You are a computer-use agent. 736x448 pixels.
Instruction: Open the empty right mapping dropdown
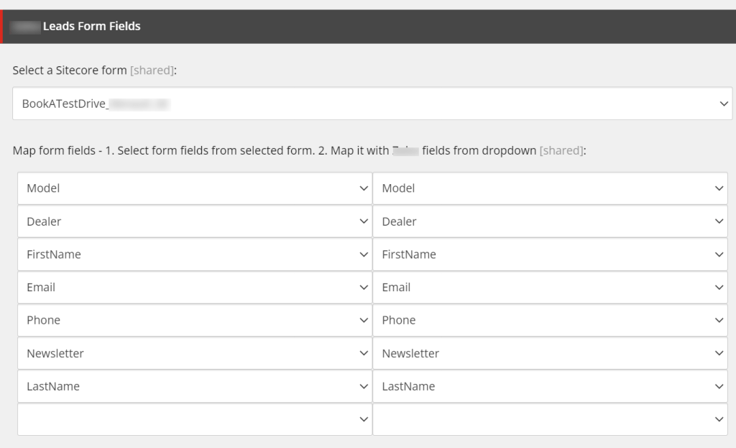point(550,419)
